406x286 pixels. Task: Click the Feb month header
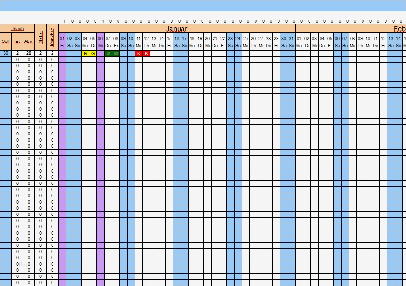click(400, 29)
